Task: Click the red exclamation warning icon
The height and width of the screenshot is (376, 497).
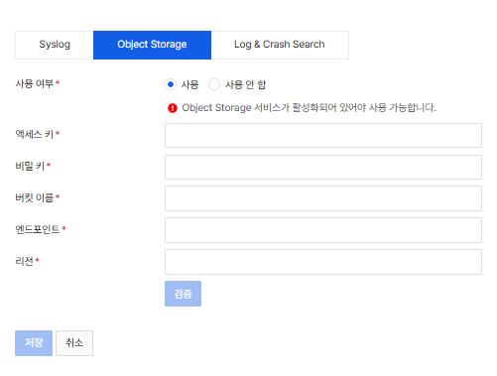Action: [x=173, y=108]
